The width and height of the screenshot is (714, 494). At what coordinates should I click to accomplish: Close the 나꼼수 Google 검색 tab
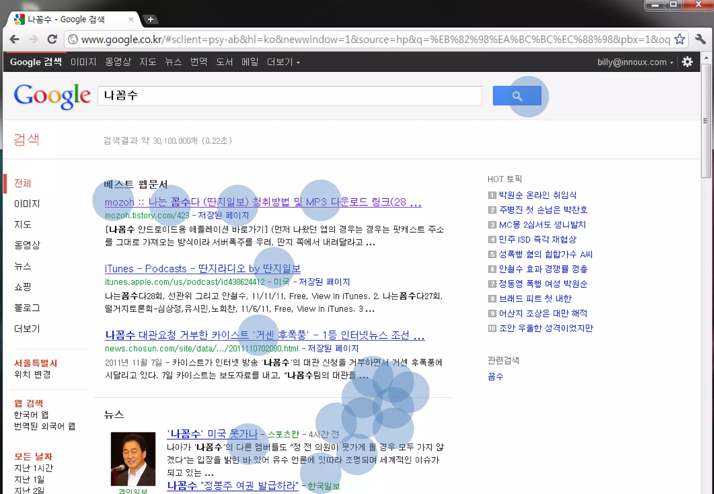point(131,20)
